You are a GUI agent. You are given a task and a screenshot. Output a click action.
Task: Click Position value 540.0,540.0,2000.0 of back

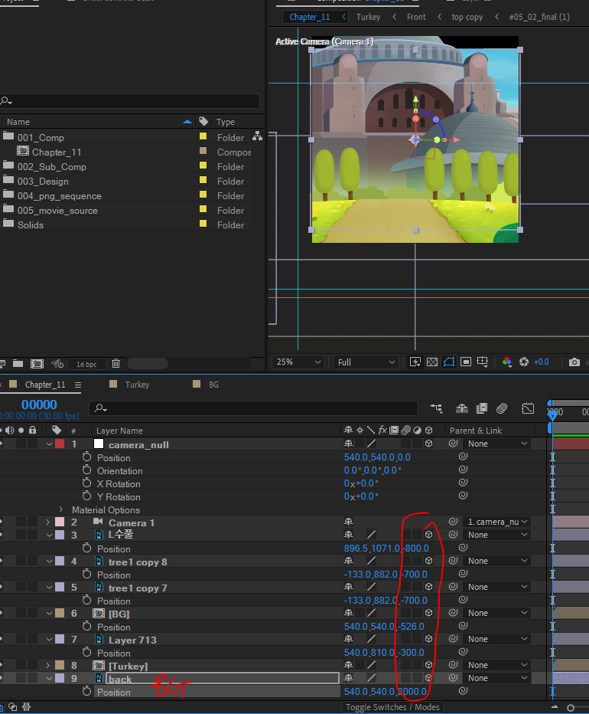[x=386, y=691]
